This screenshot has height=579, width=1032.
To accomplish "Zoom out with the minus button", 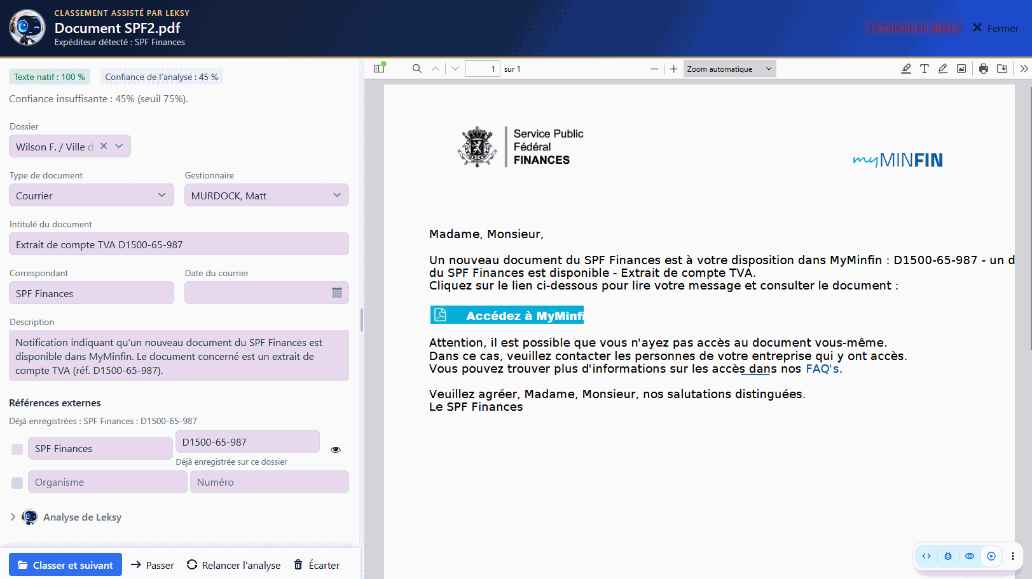I will (x=654, y=69).
